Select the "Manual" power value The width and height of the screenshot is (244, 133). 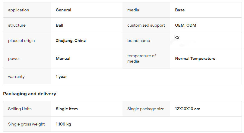(63, 59)
